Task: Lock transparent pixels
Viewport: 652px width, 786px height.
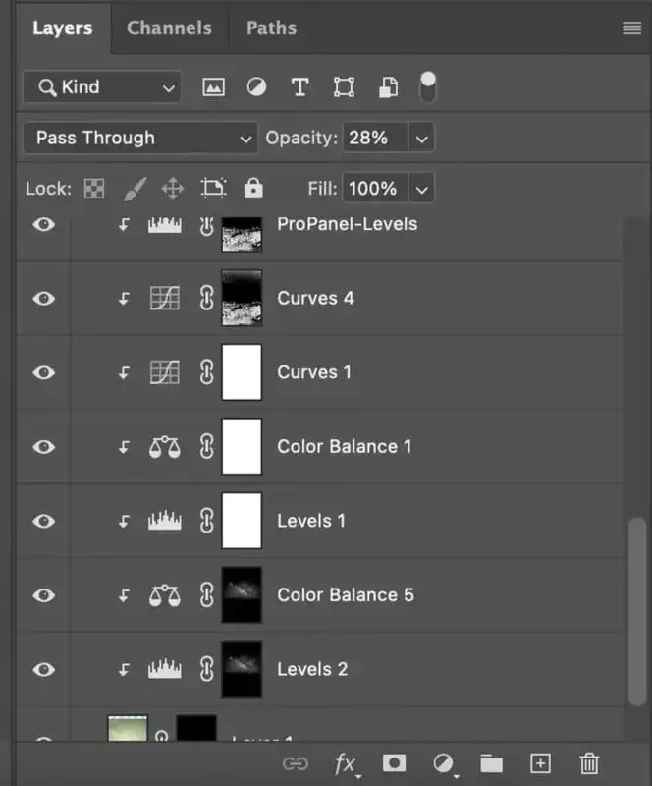Action: [93, 189]
